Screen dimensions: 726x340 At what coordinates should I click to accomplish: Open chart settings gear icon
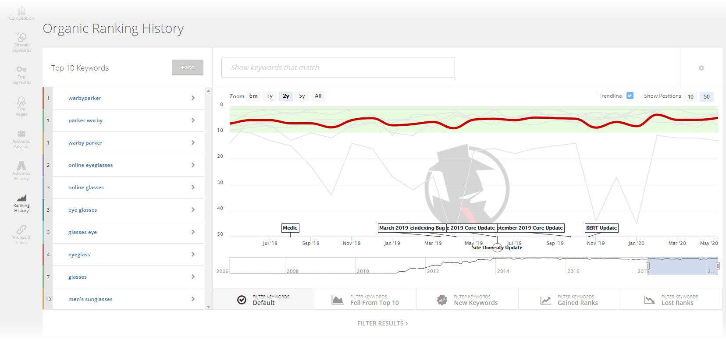coord(701,68)
